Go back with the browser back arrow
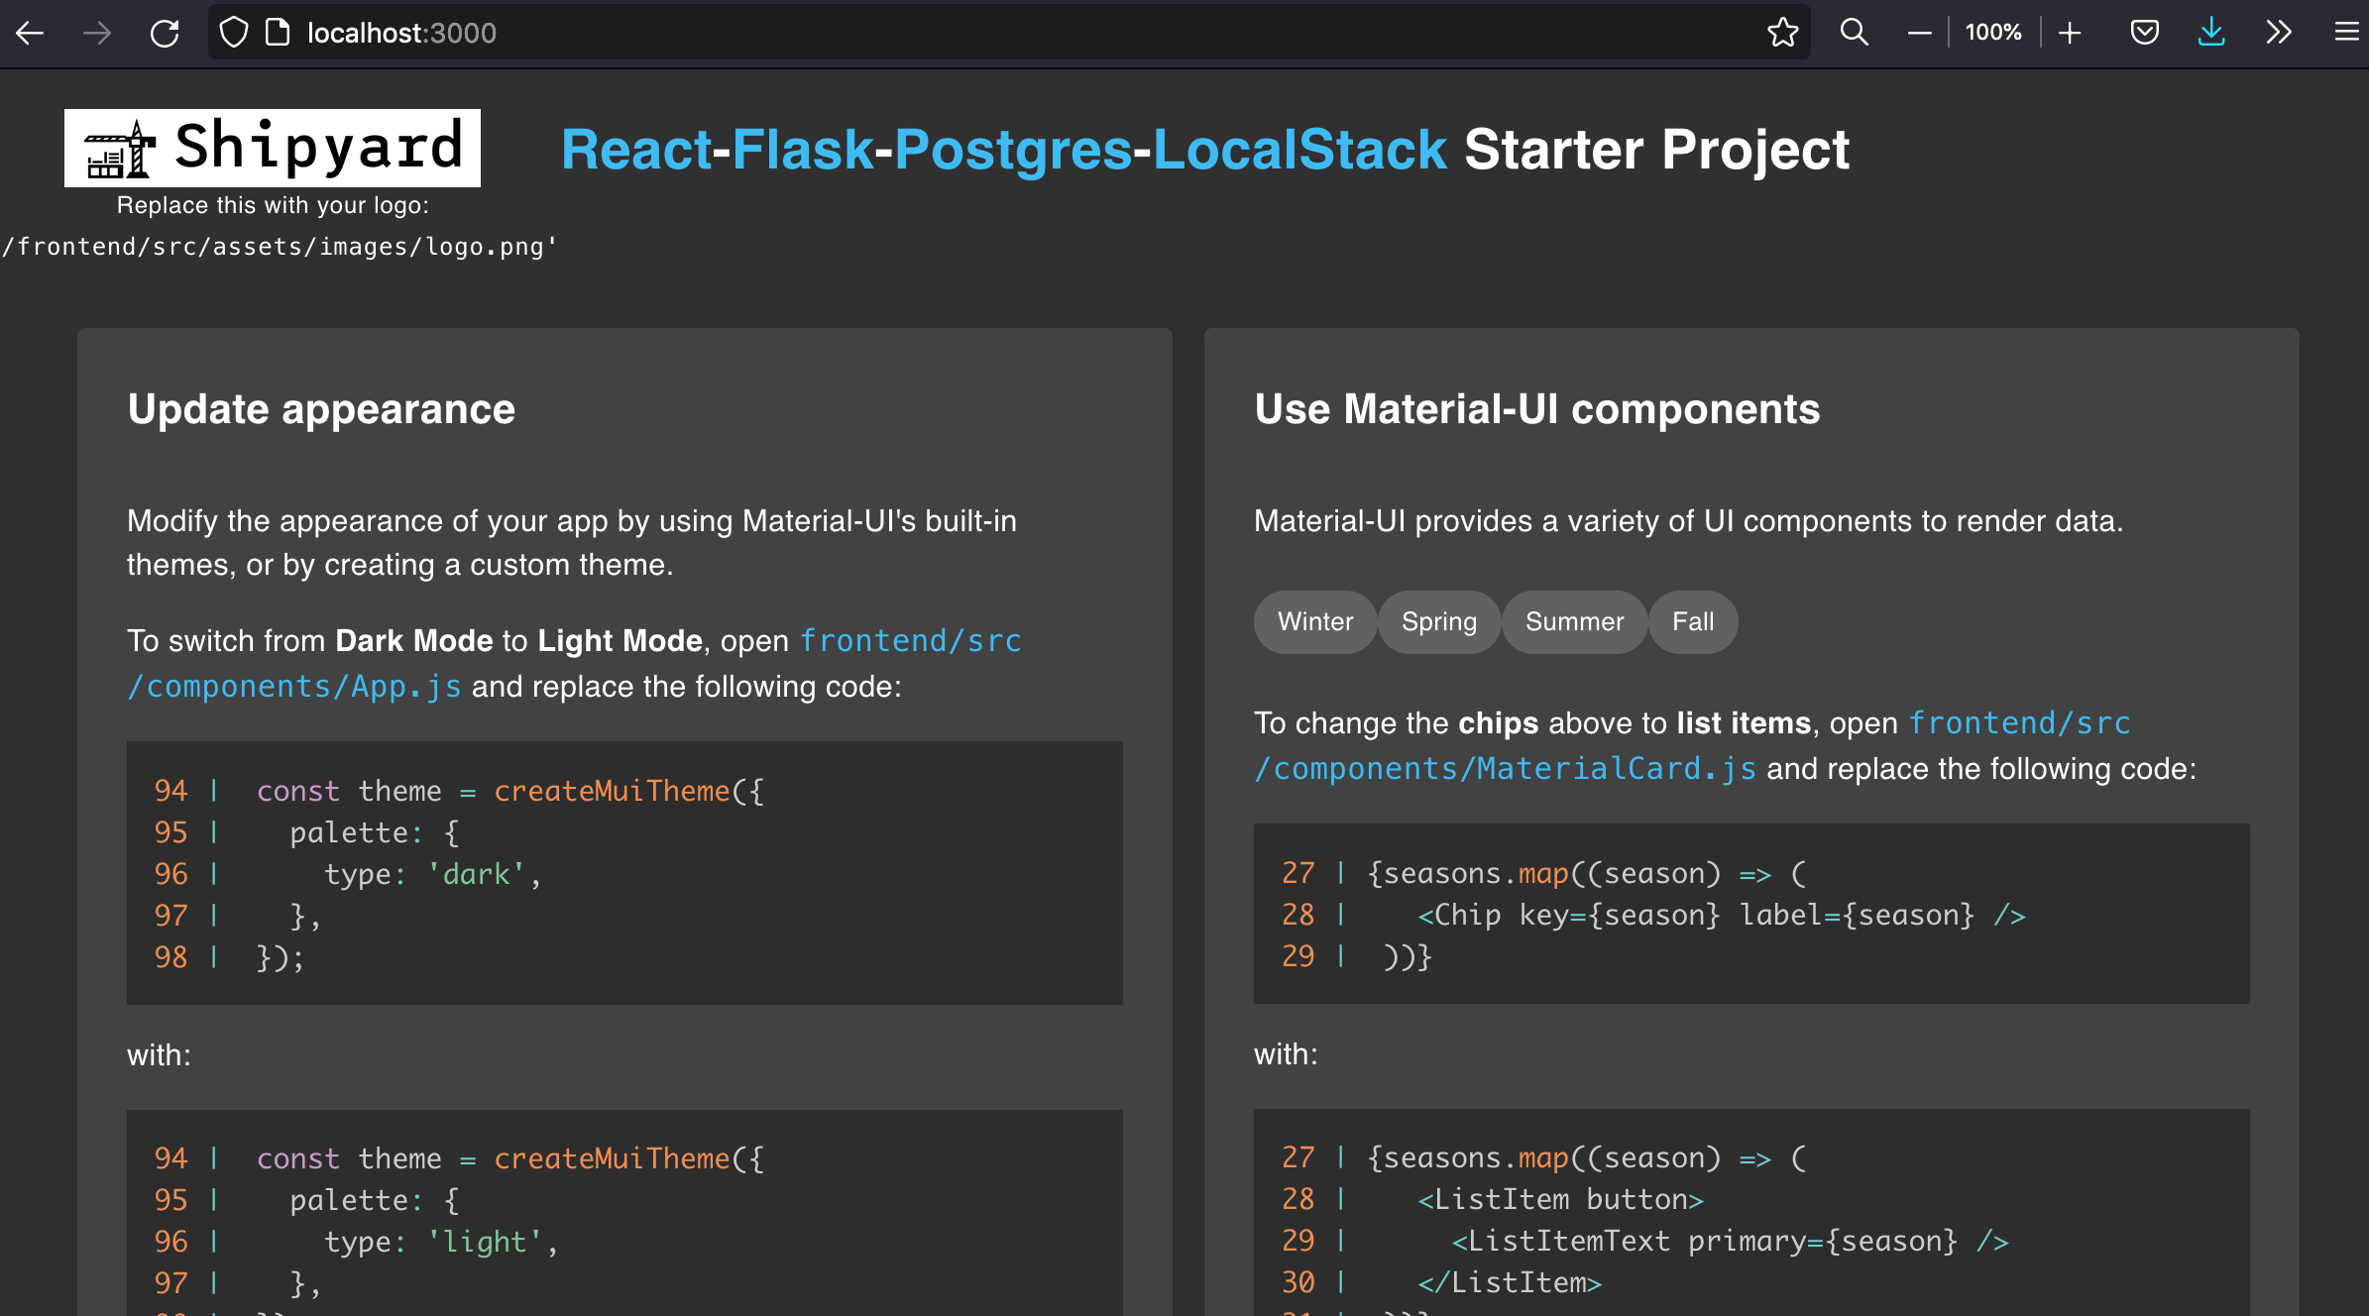Screen dimensions: 2369x1316 pyautogui.click(x=30, y=33)
